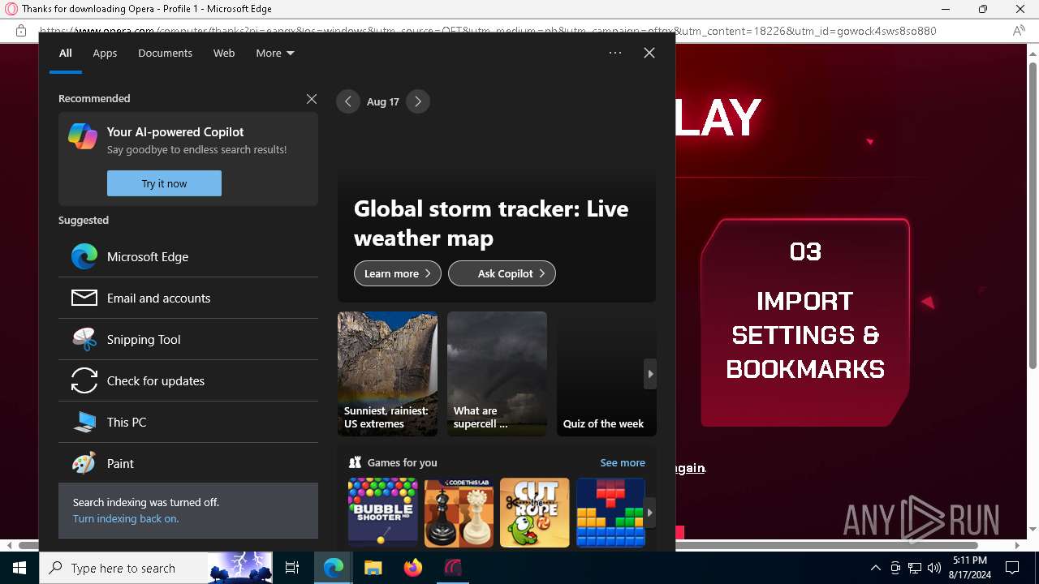Open Microsoft Edge from suggested list

188,256
